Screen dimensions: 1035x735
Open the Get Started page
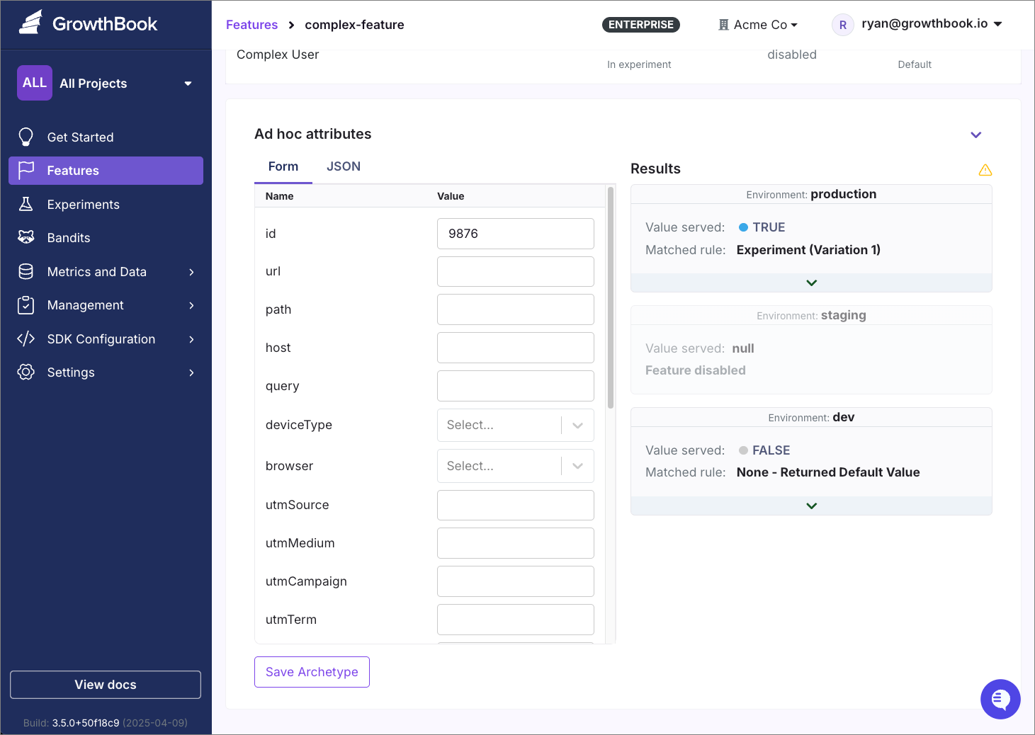click(106, 137)
